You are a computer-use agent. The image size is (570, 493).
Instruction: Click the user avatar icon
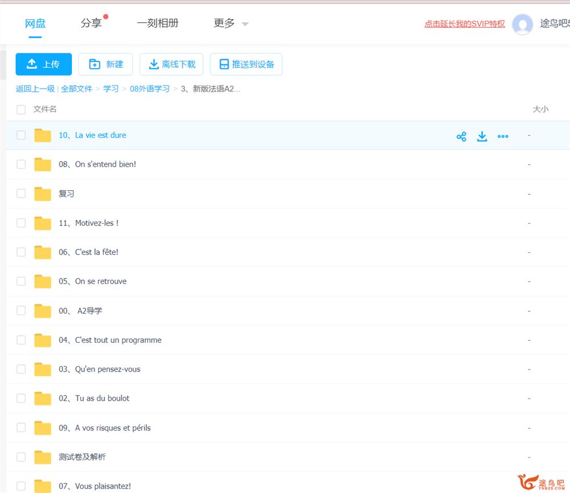[522, 24]
